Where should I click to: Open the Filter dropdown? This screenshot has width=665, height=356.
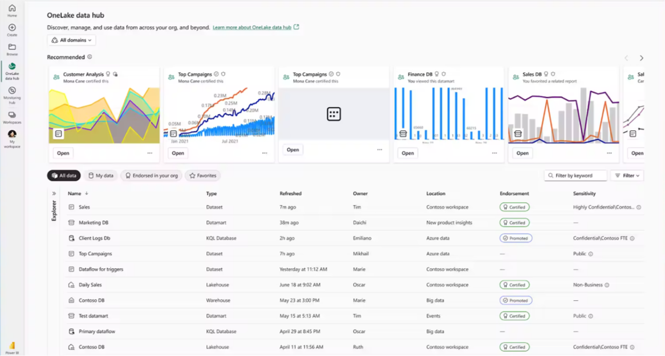[627, 175]
